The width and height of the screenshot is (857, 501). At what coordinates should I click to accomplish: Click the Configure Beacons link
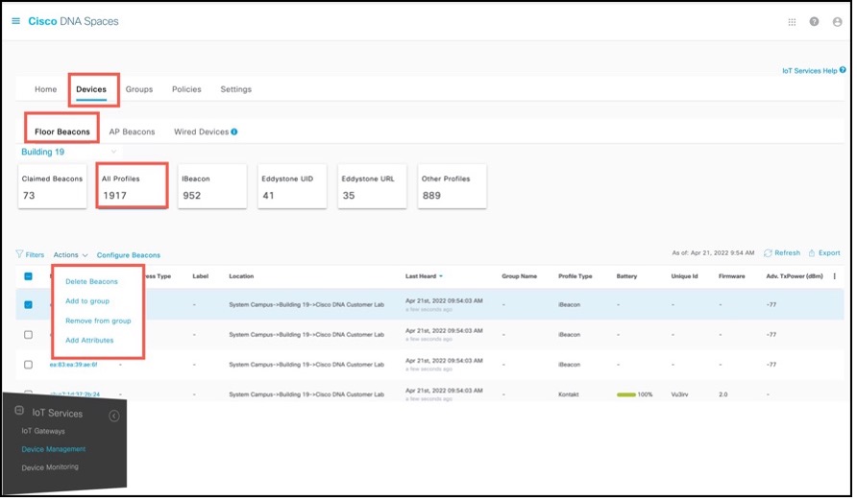click(129, 255)
